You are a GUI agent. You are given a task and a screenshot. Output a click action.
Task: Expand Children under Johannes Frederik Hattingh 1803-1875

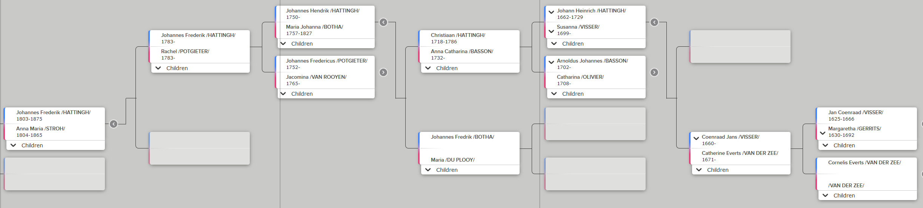pyautogui.click(x=55, y=145)
